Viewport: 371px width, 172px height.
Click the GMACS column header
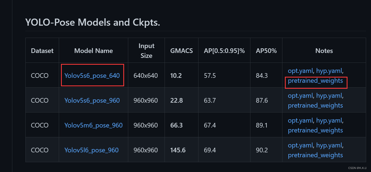182,51
